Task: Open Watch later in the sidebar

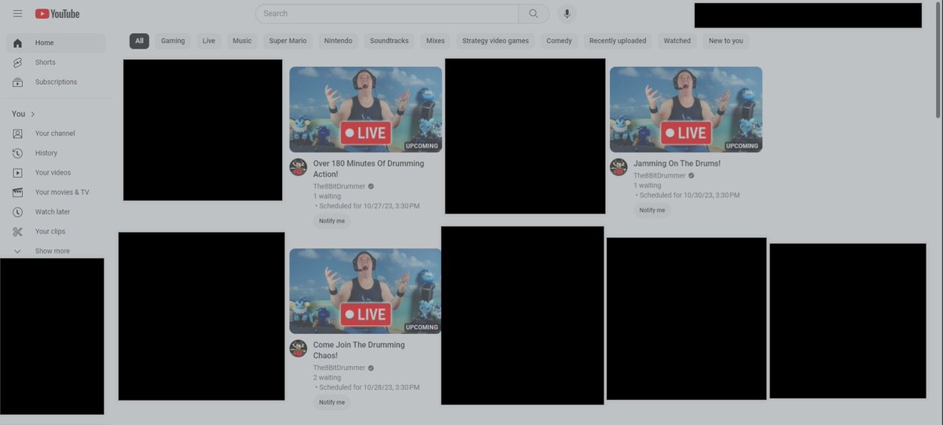Action: [55, 212]
